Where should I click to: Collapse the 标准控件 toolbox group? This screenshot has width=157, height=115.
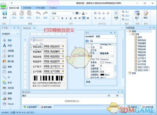coord(18,34)
